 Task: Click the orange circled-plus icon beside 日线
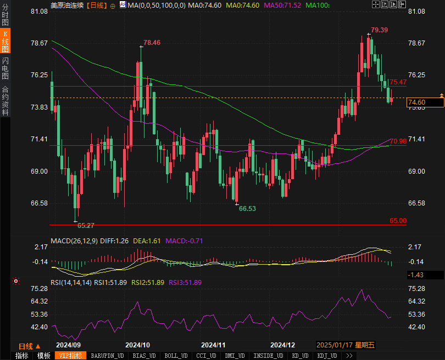[x=112, y=5]
